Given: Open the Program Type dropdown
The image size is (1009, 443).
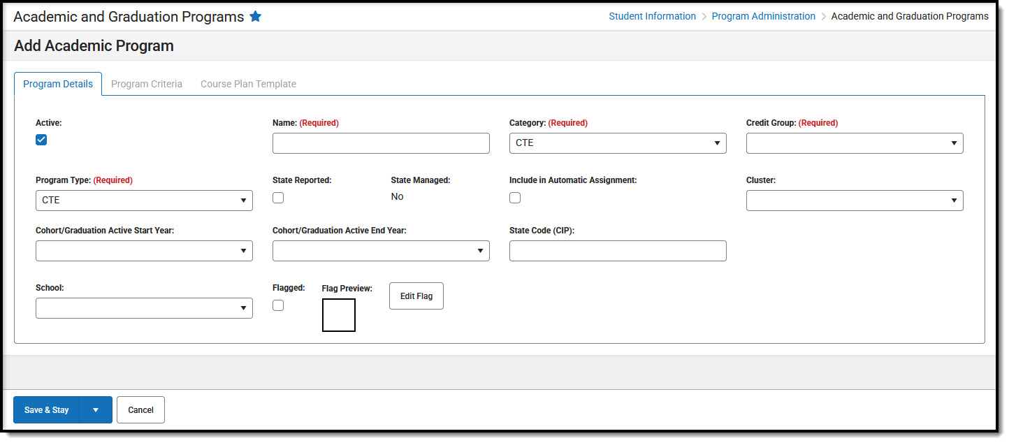Looking at the screenshot, I should coord(144,201).
